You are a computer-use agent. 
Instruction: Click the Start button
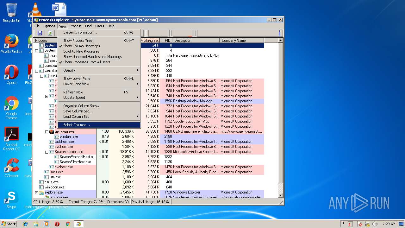click(9, 224)
